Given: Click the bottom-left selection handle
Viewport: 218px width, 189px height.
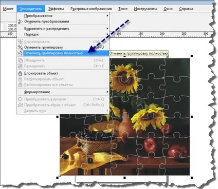Looking at the screenshot, I should [x=58, y=178].
